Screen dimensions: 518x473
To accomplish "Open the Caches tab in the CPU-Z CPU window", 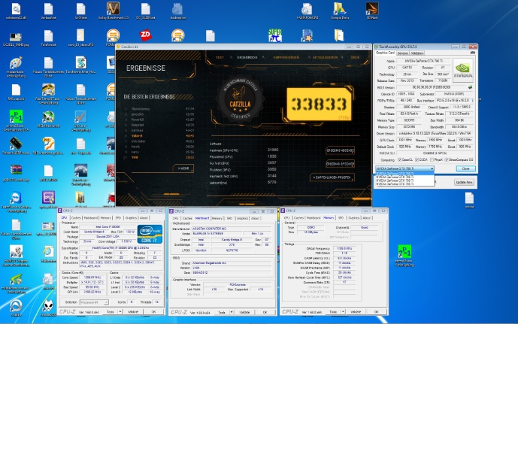I will [76, 218].
